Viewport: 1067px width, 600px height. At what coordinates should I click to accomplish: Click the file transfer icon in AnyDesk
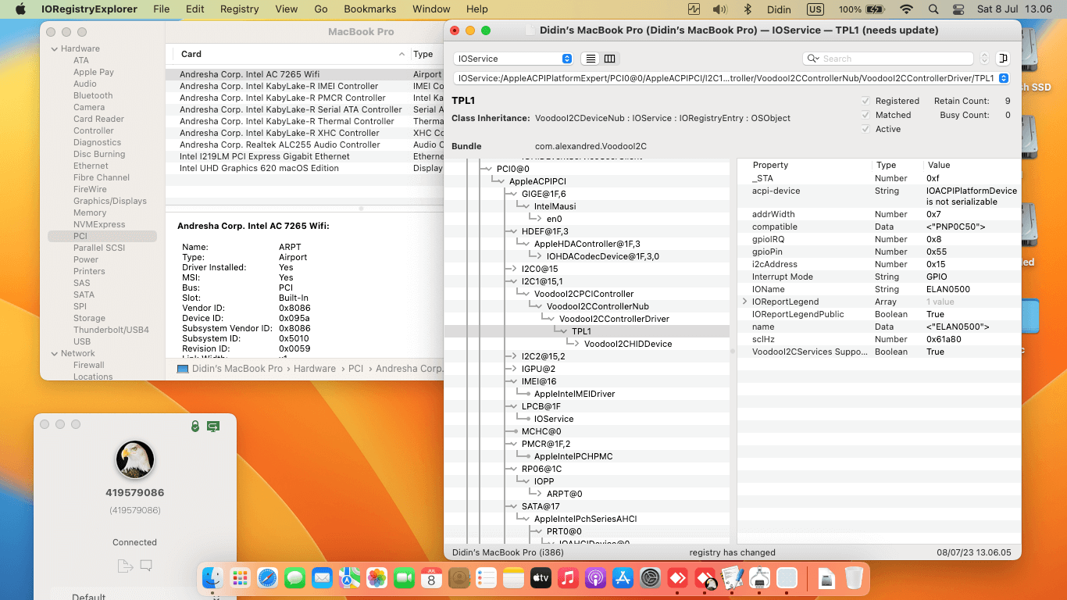coord(123,566)
